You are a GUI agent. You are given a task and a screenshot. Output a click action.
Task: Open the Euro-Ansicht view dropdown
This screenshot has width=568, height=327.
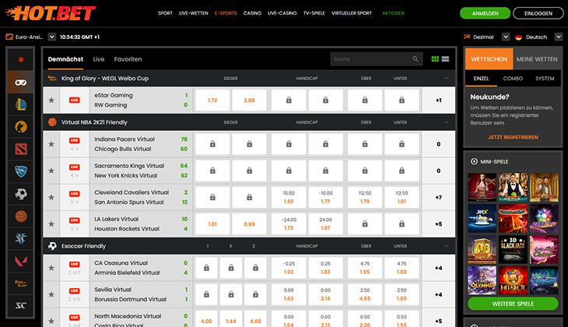point(52,37)
